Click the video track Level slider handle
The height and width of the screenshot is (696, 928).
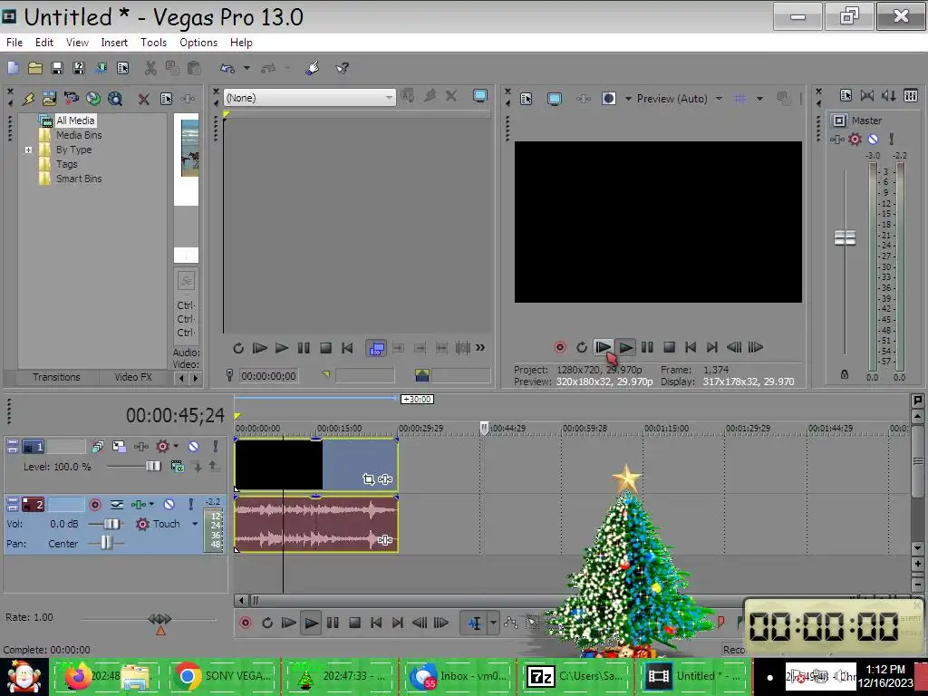pyautogui.click(x=153, y=467)
